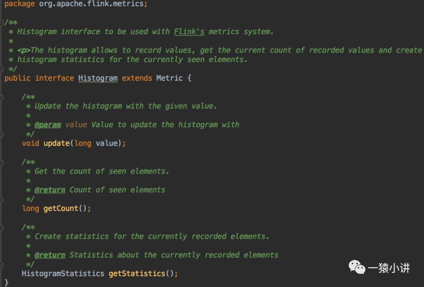The width and height of the screenshot is (424, 287).
Task: Collapse the getStatistics Javadoc fold marker
Action: click(x=2, y=227)
